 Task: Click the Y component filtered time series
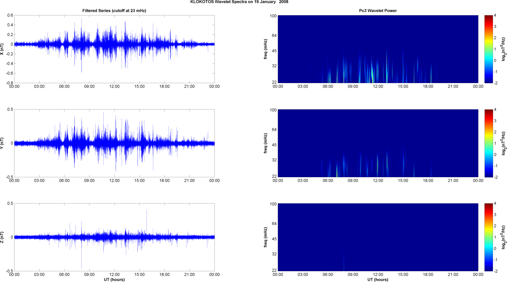[x=114, y=143]
